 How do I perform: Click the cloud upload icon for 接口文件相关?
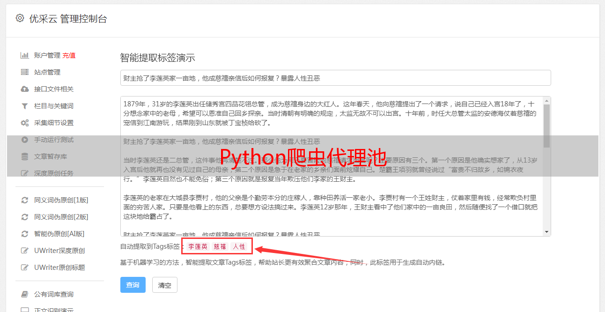point(25,89)
